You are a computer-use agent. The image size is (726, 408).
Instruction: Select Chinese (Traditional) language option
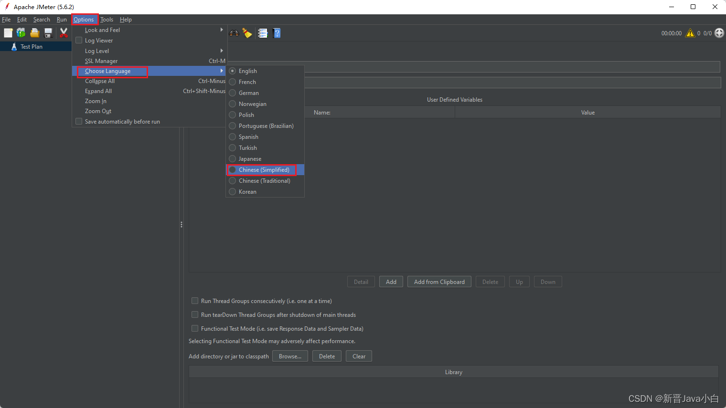click(x=265, y=181)
